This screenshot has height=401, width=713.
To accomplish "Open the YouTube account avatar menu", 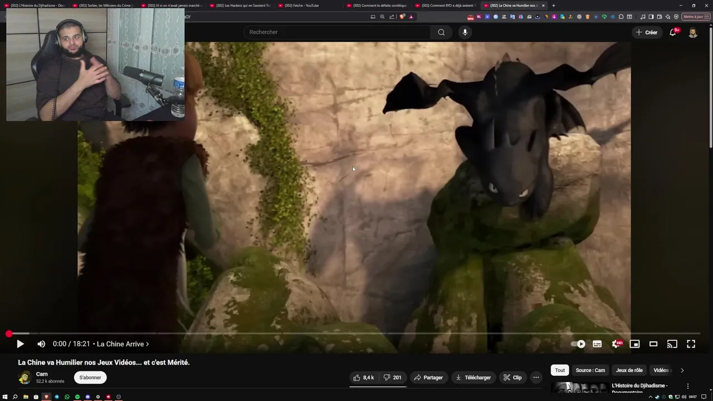I will (692, 32).
